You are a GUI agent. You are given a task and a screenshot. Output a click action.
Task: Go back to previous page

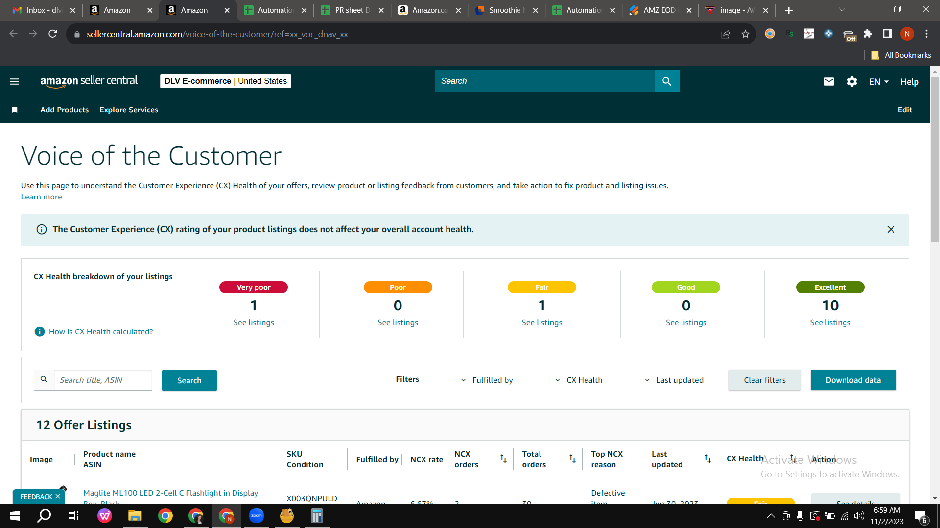pos(14,34)
